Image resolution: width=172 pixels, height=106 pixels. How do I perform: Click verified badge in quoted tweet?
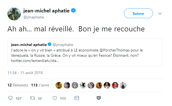(49, 44)
